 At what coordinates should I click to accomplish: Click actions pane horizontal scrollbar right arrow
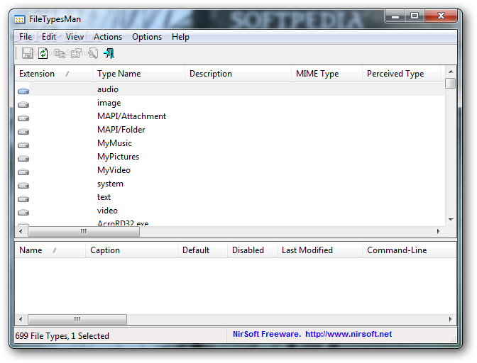pos(451,320)
